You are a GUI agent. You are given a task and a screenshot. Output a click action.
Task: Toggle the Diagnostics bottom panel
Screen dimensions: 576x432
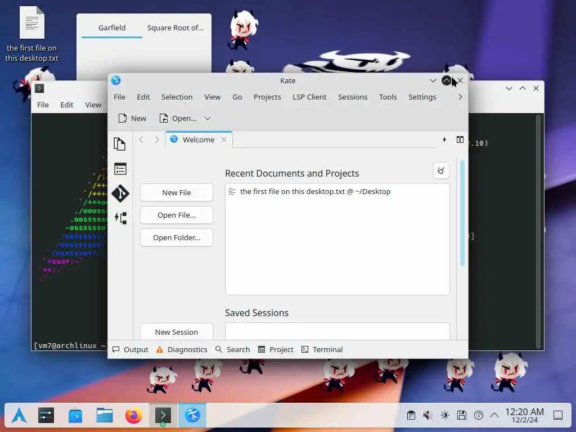[x=182, y=349]
